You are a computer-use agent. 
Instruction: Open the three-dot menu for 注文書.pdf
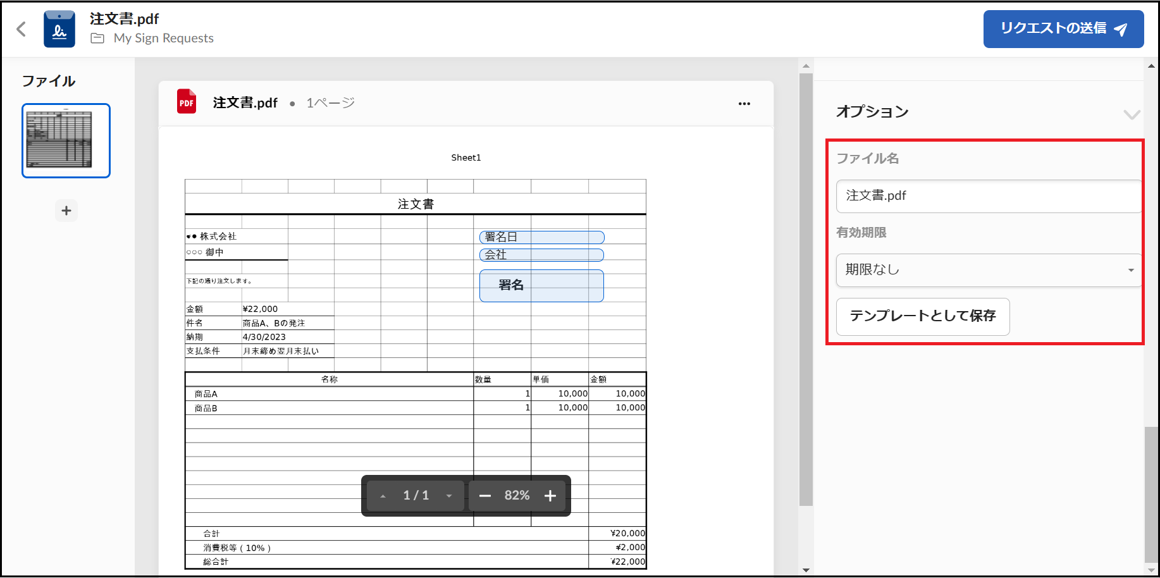(744, 104)
